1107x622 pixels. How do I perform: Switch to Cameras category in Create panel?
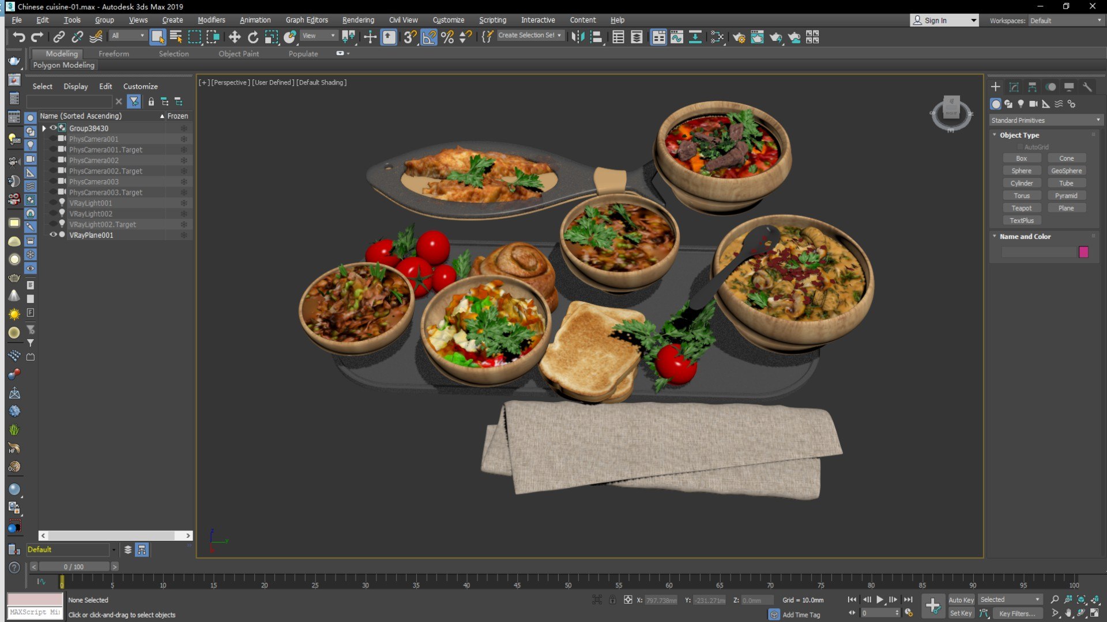1033,104
